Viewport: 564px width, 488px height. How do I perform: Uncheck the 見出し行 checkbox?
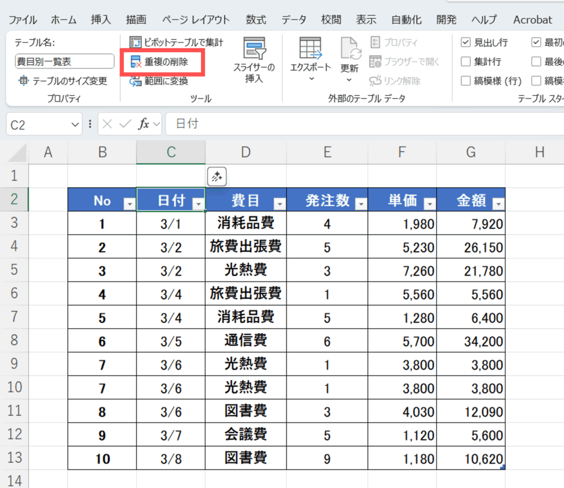(x=465, y=42)
